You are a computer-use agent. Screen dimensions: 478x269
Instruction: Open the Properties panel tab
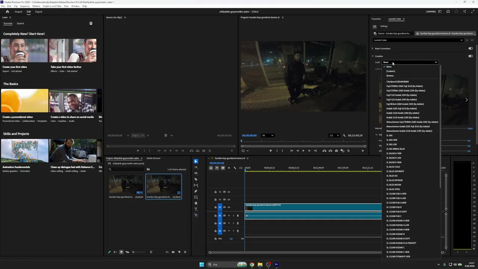pyautogui.click(x=376, y=19)
